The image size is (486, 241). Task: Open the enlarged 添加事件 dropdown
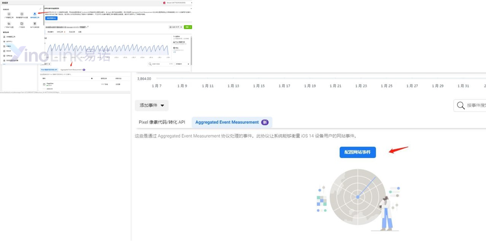coord(152,105)
